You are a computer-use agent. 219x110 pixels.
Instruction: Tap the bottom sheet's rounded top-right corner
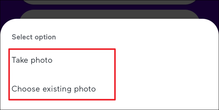[x=214, y=25]
